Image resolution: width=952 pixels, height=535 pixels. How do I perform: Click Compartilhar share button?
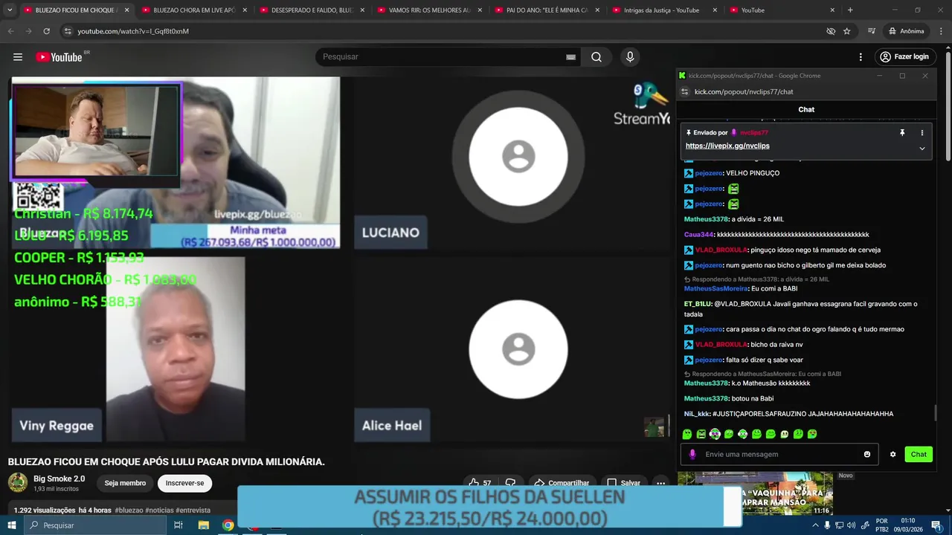pyautogui.click(x=562, y=483)
